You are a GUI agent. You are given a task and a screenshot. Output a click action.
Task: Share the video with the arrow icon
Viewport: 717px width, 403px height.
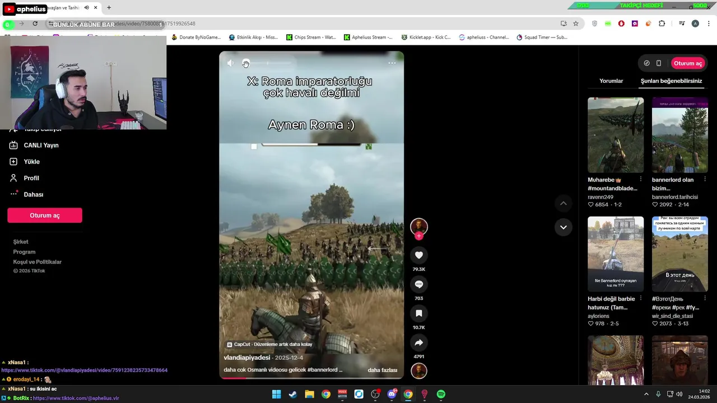pyautogui.click(x=419, y=343)
